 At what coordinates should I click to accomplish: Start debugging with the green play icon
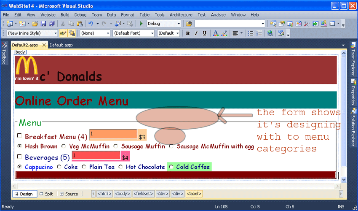pyautogui.click(x=141, y=24)
